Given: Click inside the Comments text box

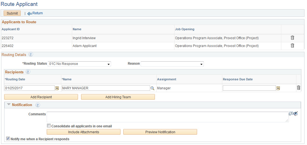Looking at the screenshot, I should tap(167, 117).
